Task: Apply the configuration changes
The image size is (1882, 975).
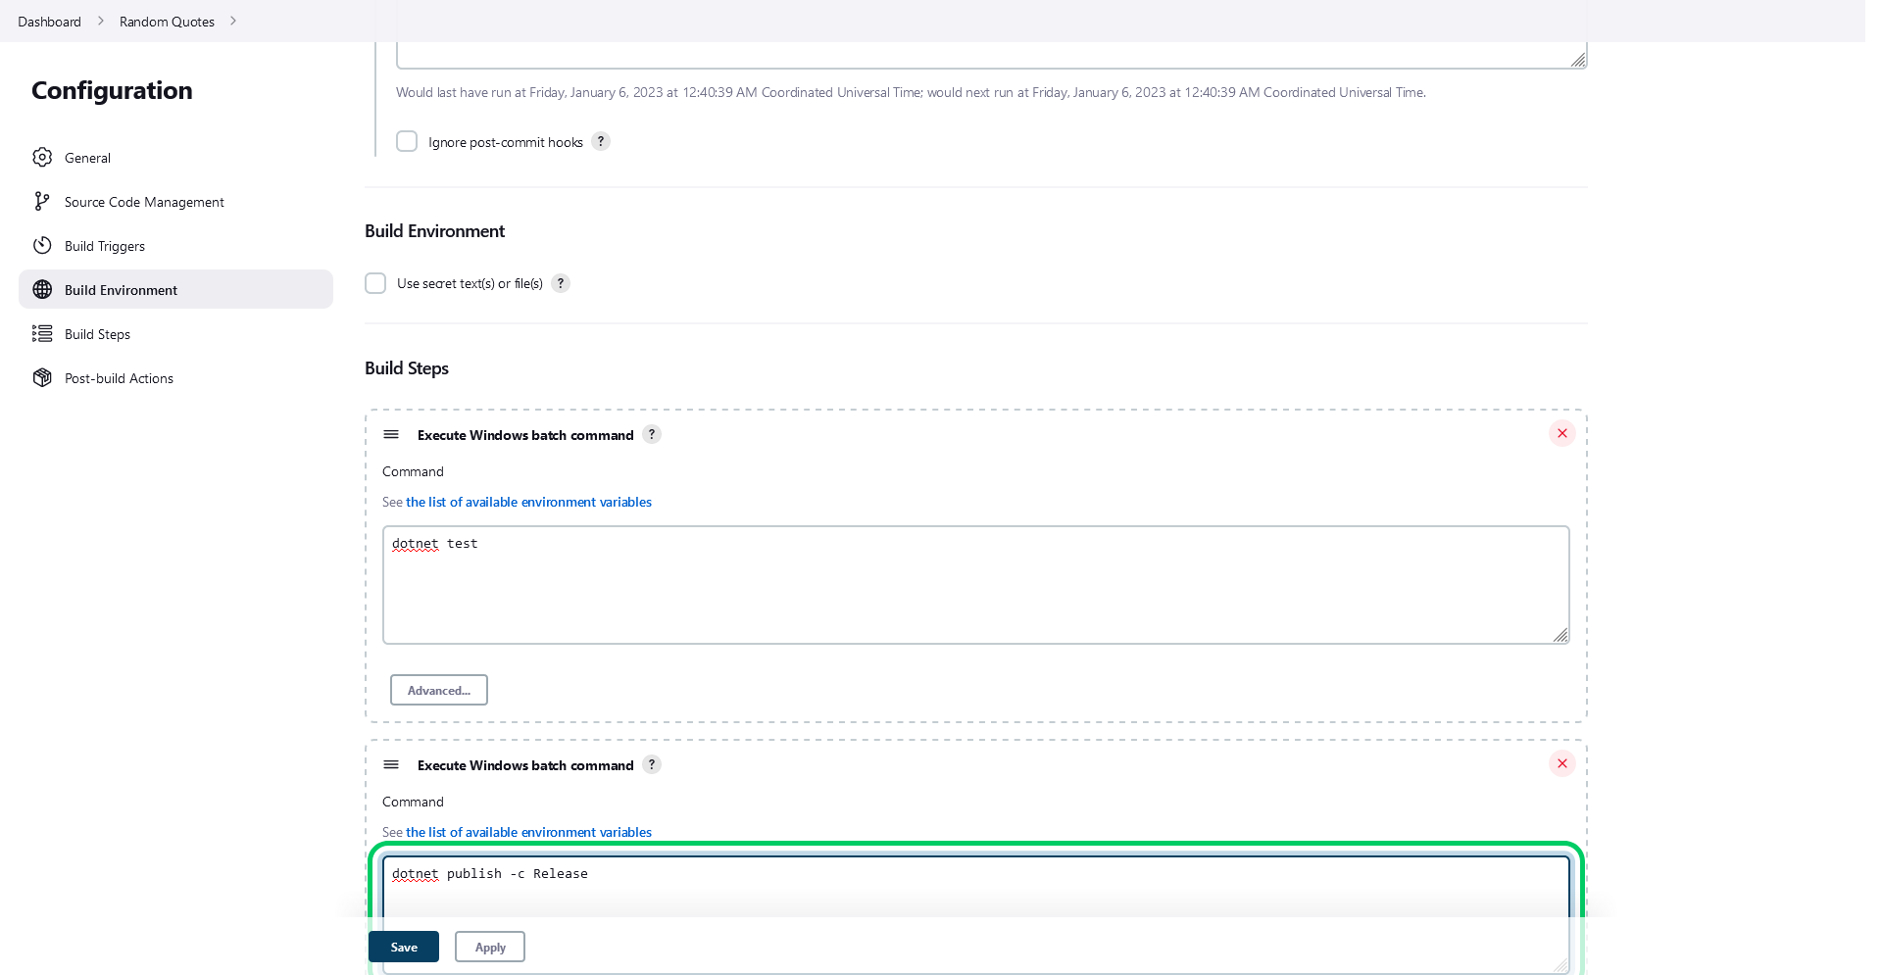Action: click(x=490, y=947)
